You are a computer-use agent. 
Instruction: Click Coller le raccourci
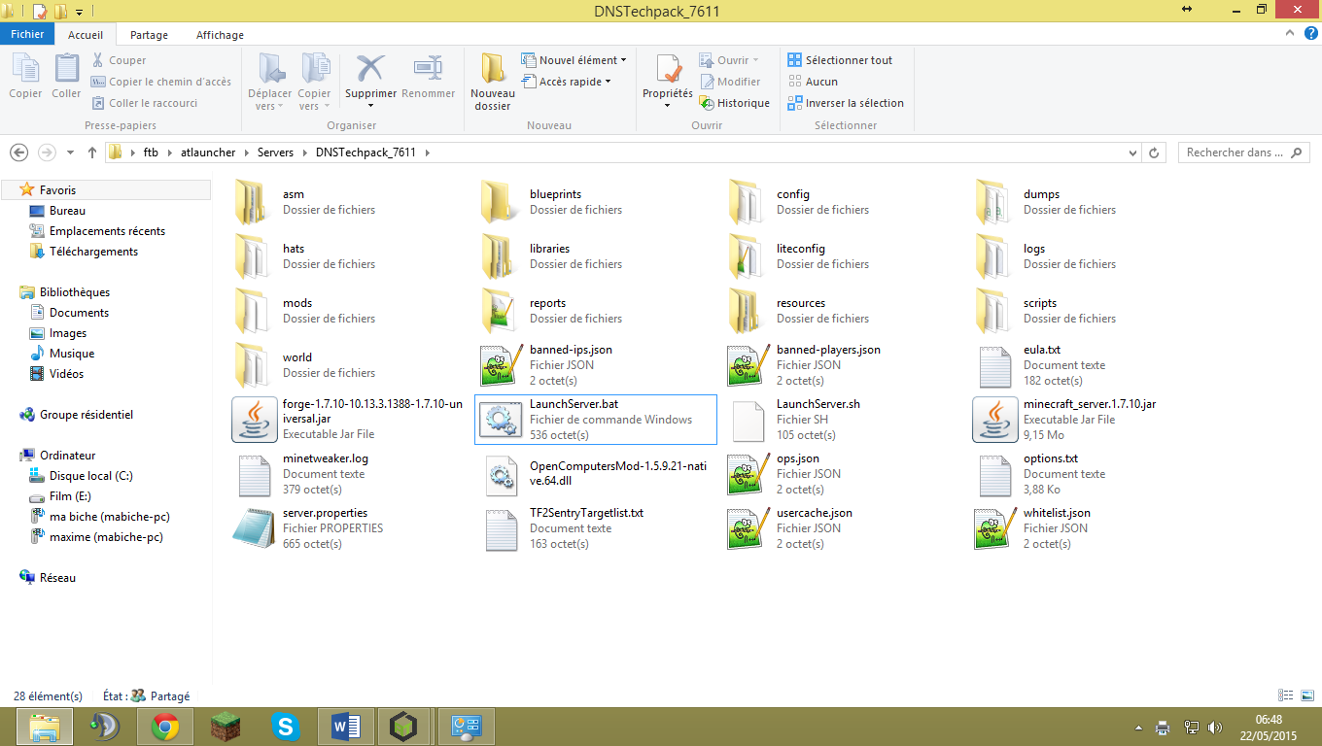145,103
